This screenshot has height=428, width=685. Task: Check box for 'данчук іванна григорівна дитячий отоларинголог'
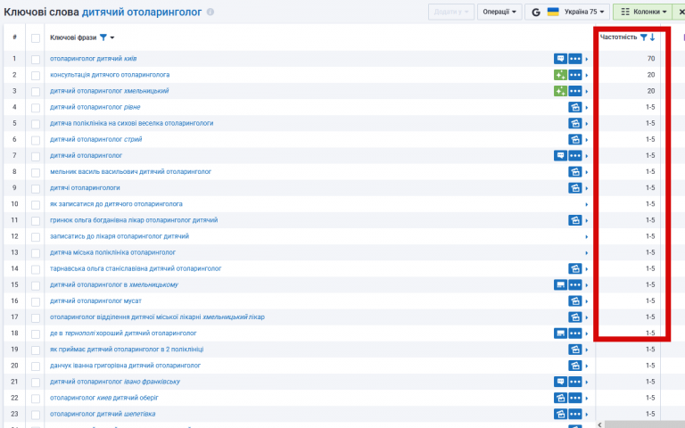[x=36, y=366]
